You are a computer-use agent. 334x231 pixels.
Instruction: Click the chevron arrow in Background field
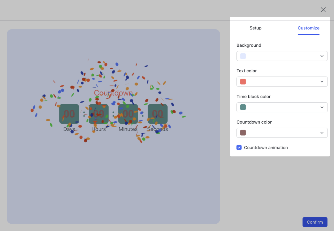coord(322,56)
